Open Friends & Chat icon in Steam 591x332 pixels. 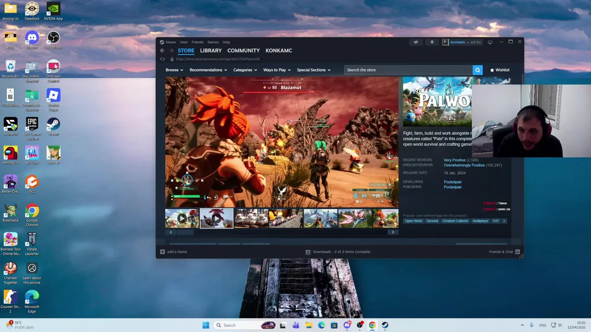[x=518, y=252]
